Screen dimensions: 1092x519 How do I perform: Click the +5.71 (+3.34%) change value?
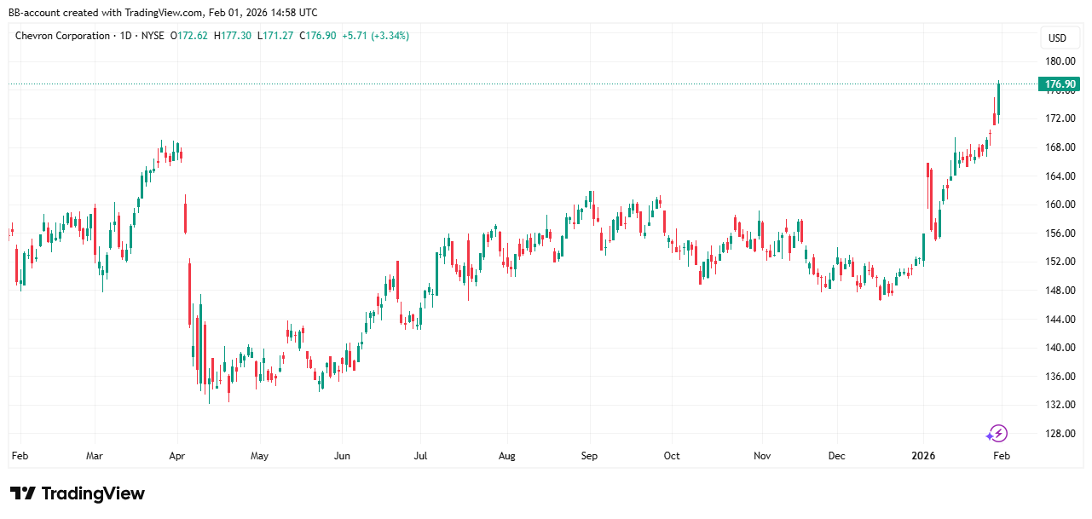[x=374, y=36]
